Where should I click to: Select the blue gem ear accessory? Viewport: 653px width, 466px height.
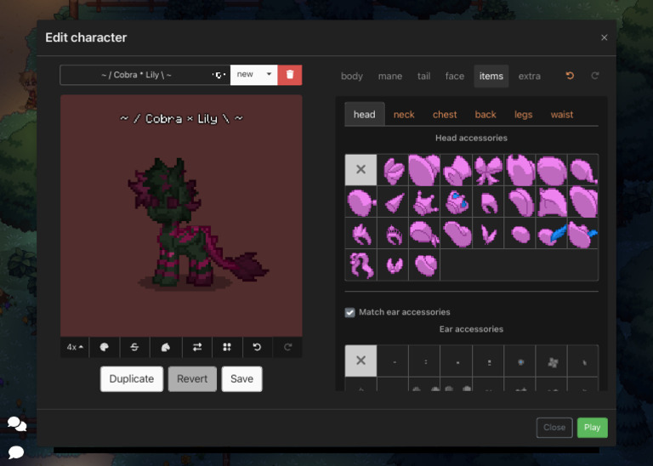click(x=520, y=362)
